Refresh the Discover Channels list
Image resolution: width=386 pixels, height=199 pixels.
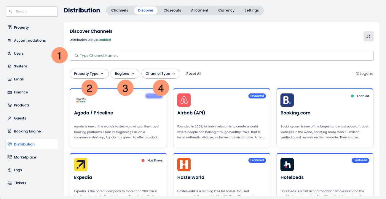pyautogui.click(x=368, y=36)
